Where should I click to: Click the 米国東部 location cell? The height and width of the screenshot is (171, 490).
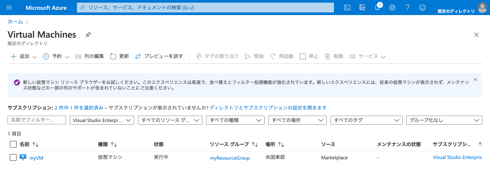275,157
